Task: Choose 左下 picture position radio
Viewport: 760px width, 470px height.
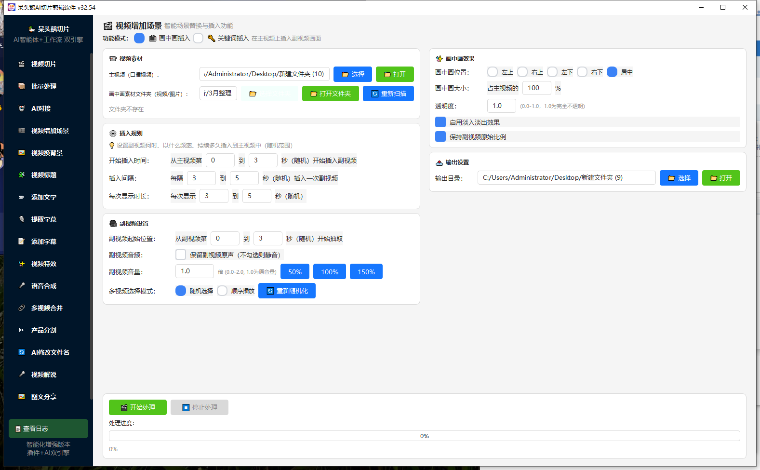Action: coord(552,72)
